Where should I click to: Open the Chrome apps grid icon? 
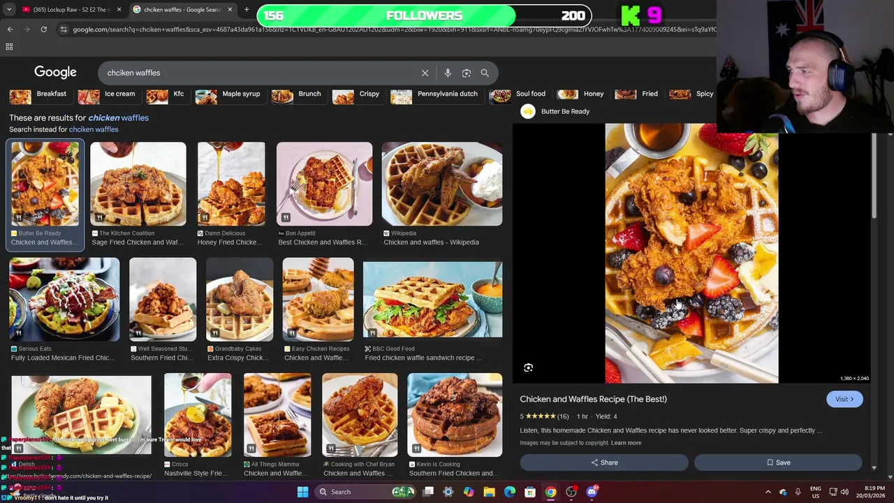[9, 47]
